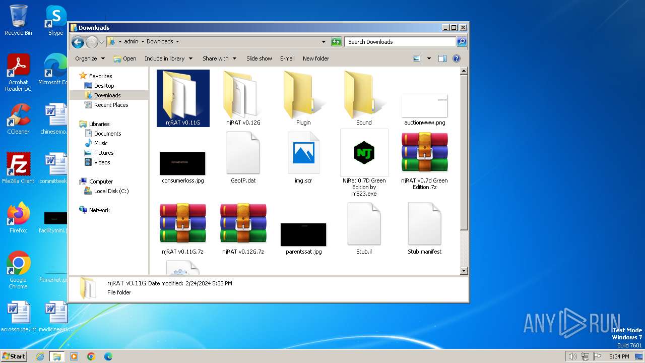Select njRAT v0.11G.7z archive
This screenshot has width=645, height=363.
click(x=182, y=228)
